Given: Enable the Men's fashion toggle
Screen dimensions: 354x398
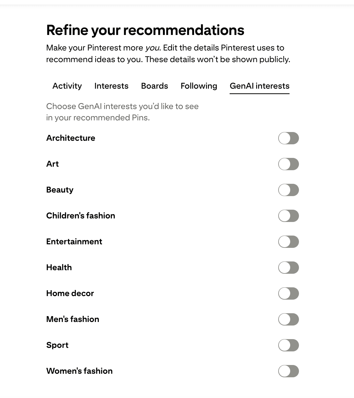Looking at the screenshot, I should click(288, 319).
